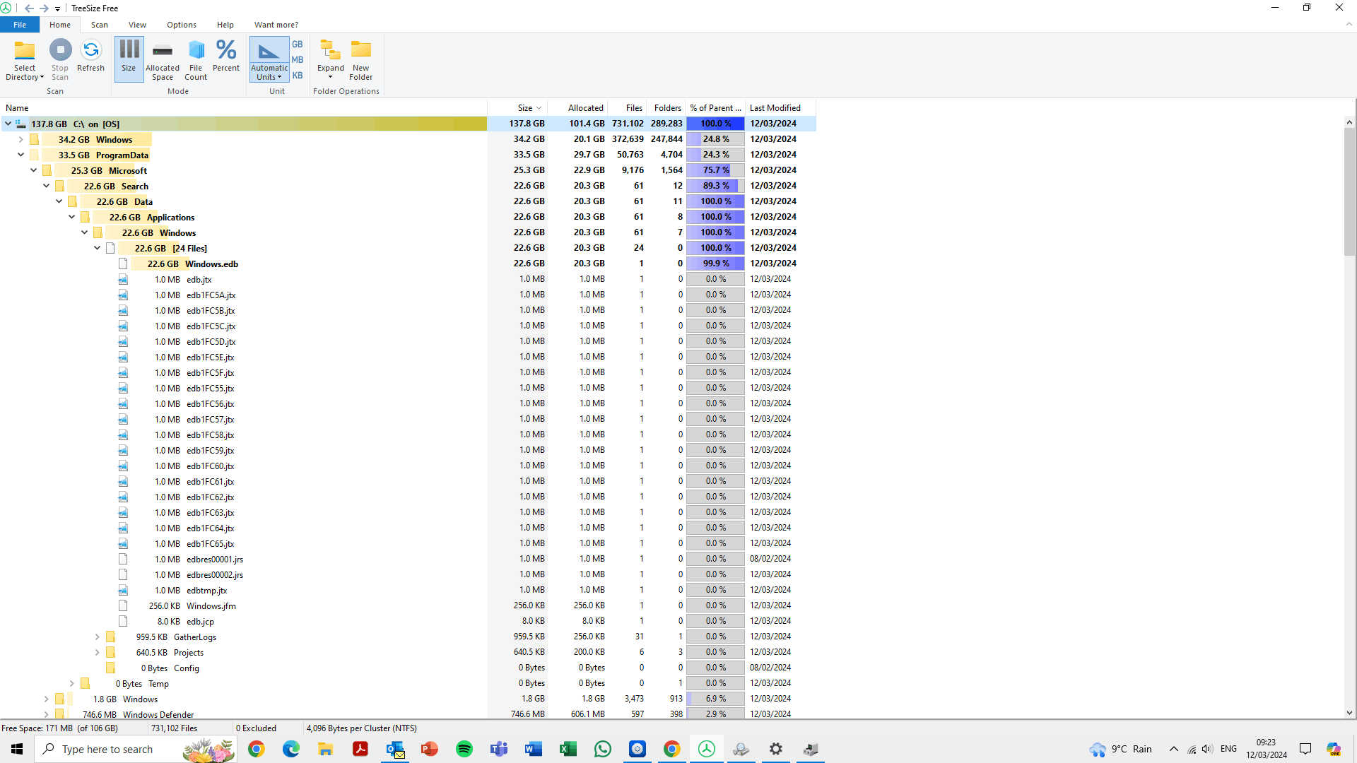
Task: Set display unit to MB
Action: (298, 60)
